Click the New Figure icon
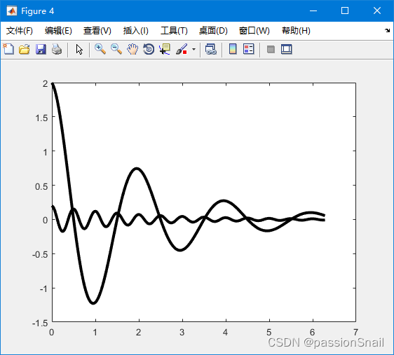The width and height of the screenshot is (394, 355). [x=8, y=49]
